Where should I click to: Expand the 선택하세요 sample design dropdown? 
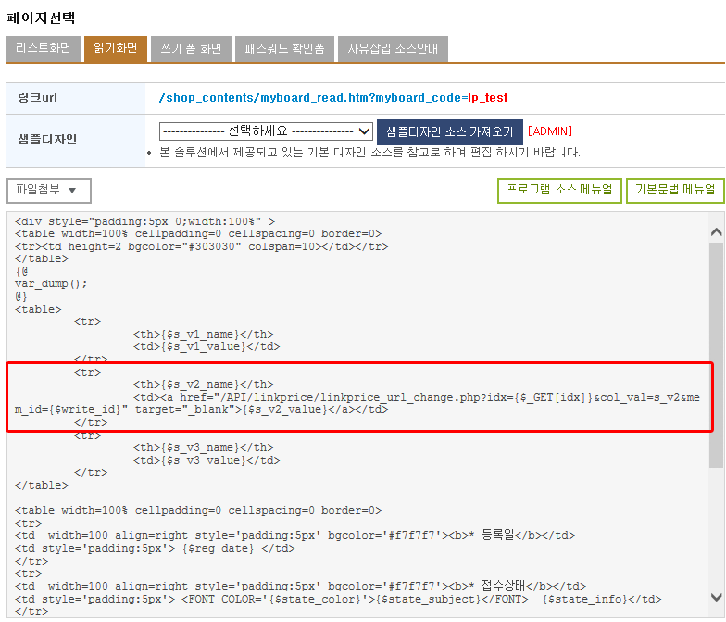click(266, 131)
